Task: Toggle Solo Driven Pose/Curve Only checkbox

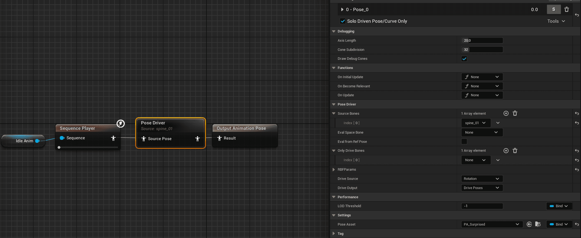Action: click(x=343, y=21)
